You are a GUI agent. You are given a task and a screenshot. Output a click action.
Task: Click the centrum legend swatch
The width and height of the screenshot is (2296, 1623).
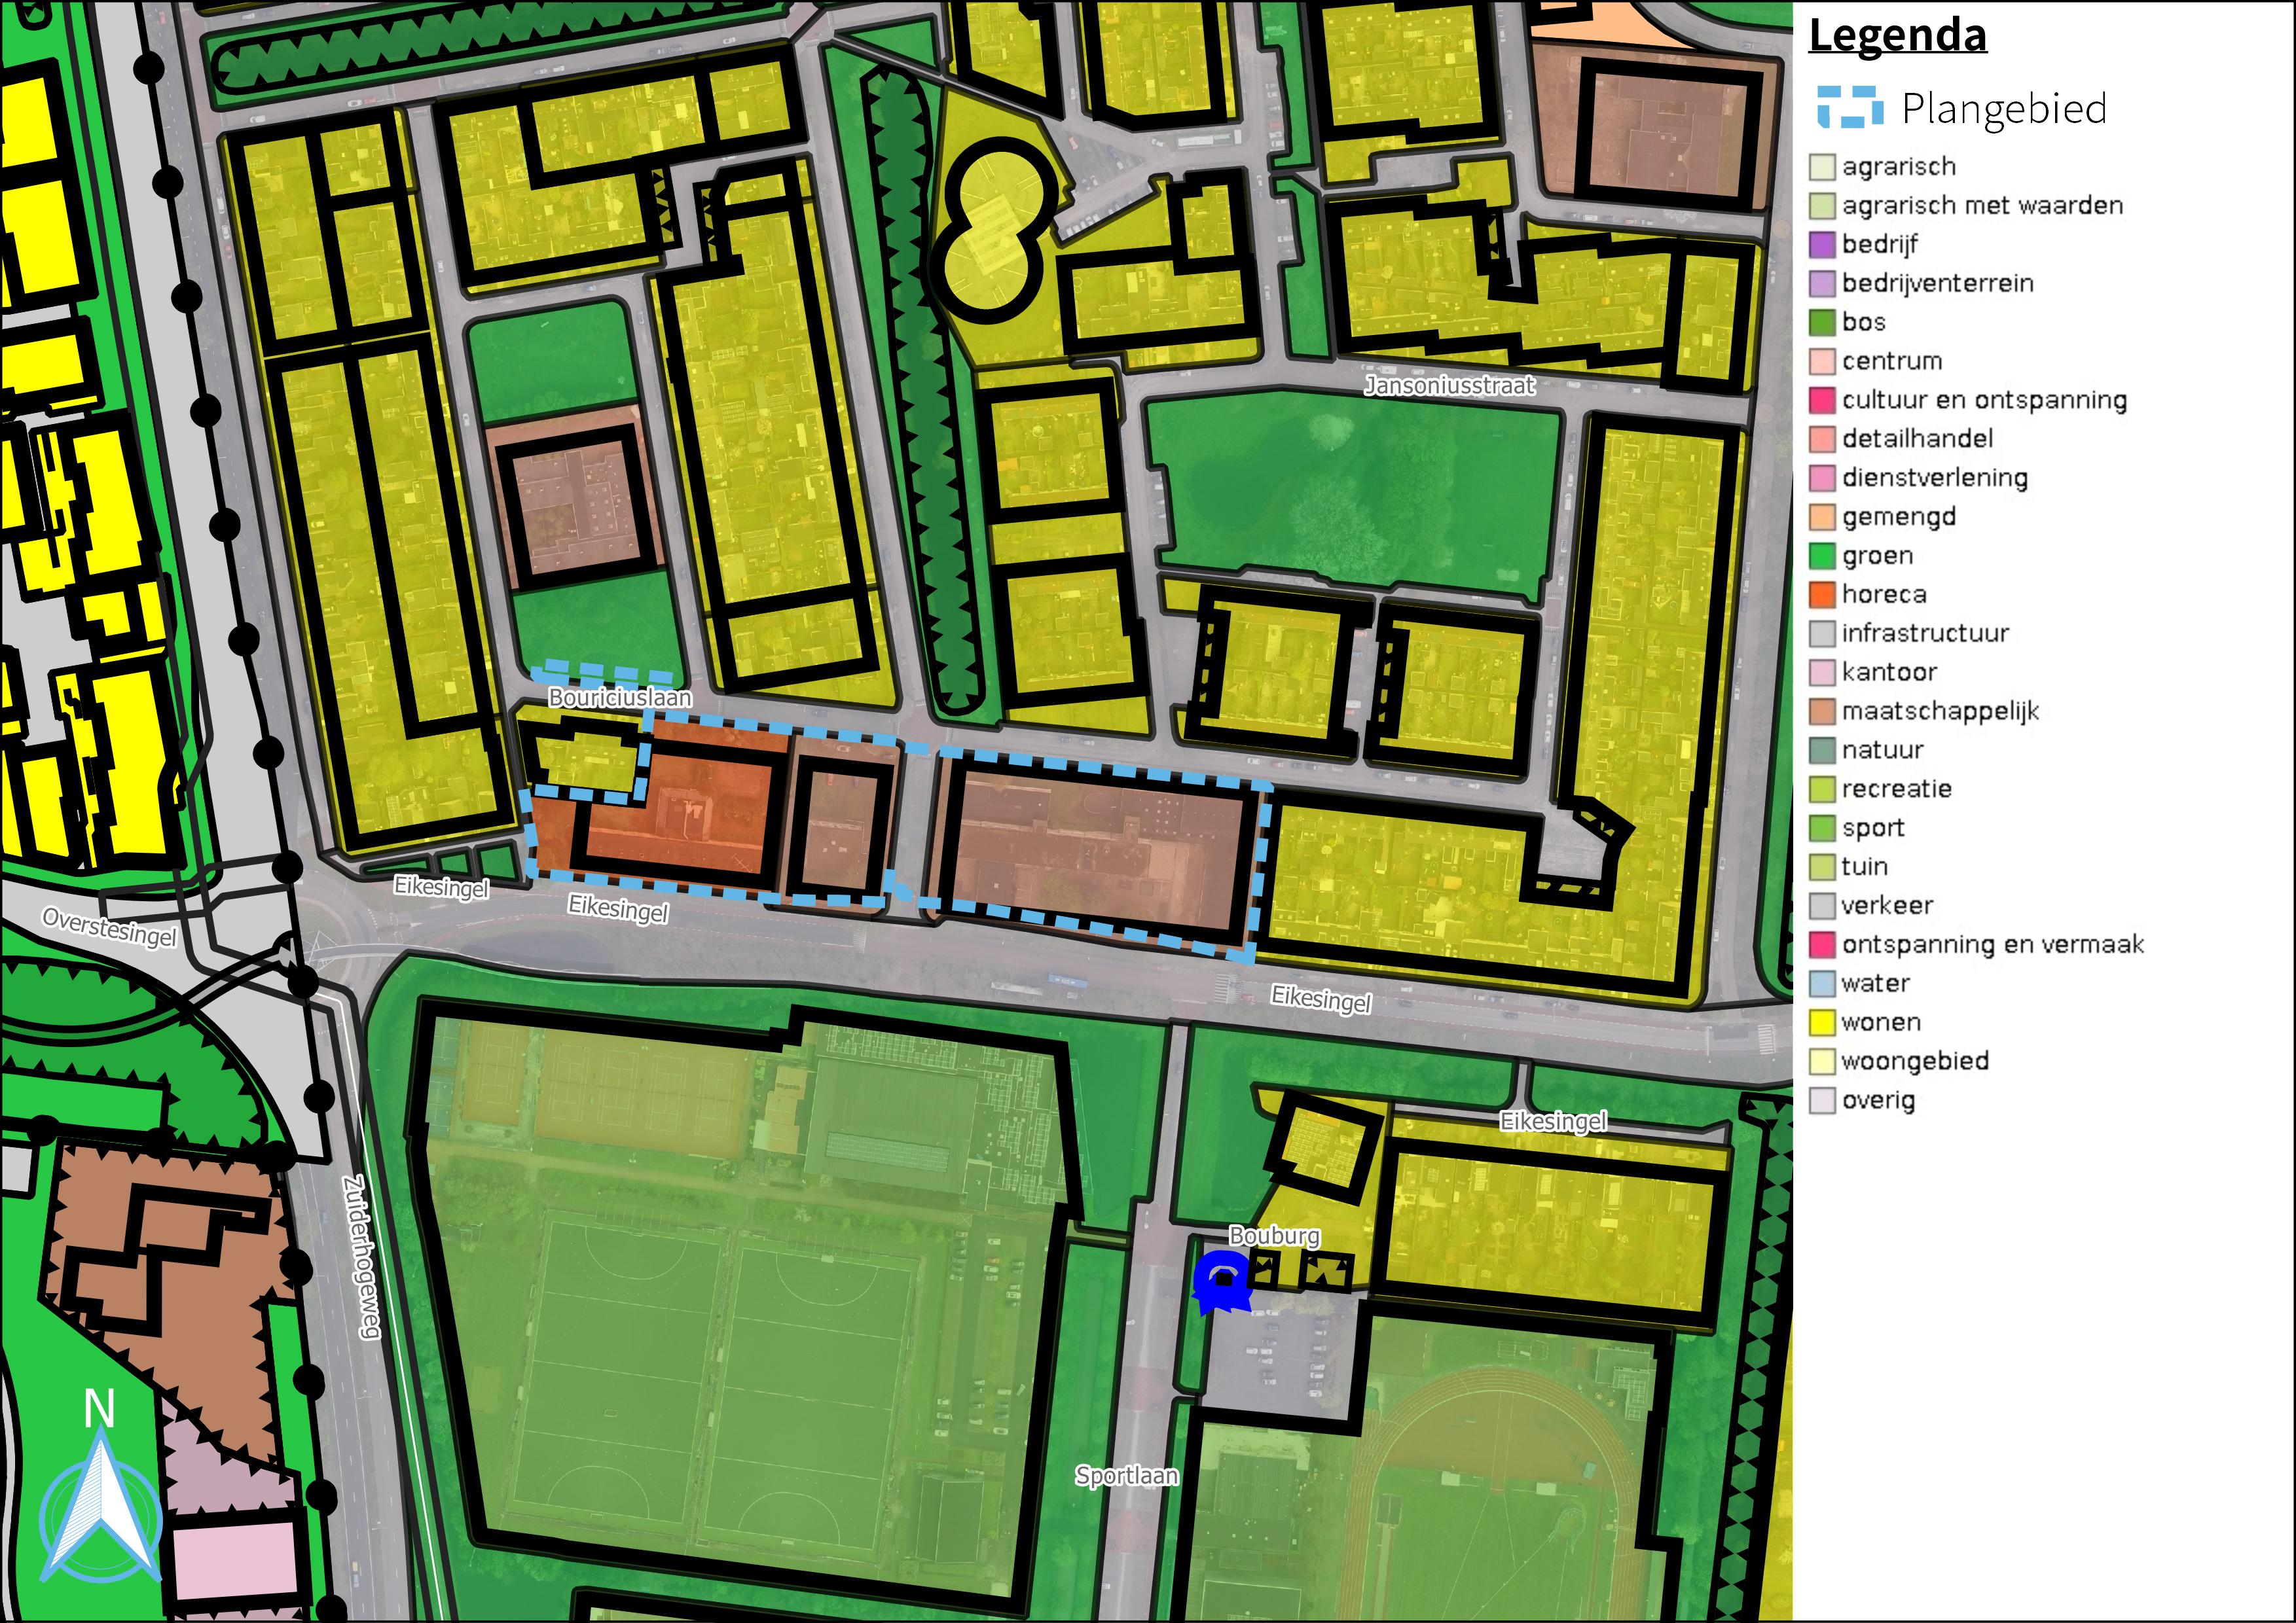[x=1822, y=361]
